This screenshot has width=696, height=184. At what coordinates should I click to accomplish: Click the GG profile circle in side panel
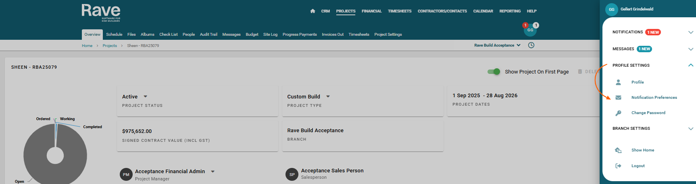(x=612, y=9)
